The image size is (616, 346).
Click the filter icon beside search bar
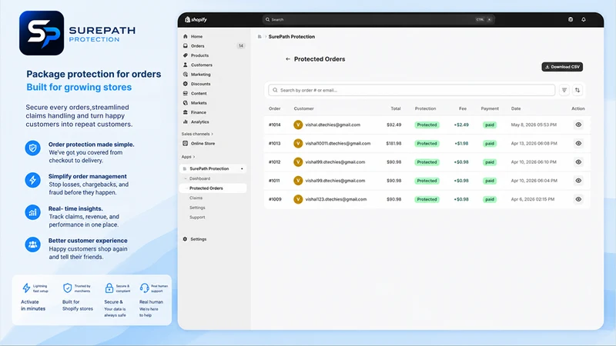pos(564,90)
